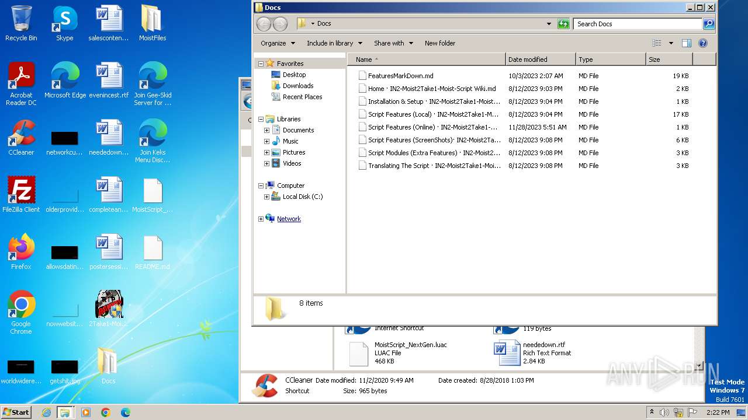This screenshot has width=748, height=420.
Task: Sort files by the Size column header
Action: click(669, 60)
